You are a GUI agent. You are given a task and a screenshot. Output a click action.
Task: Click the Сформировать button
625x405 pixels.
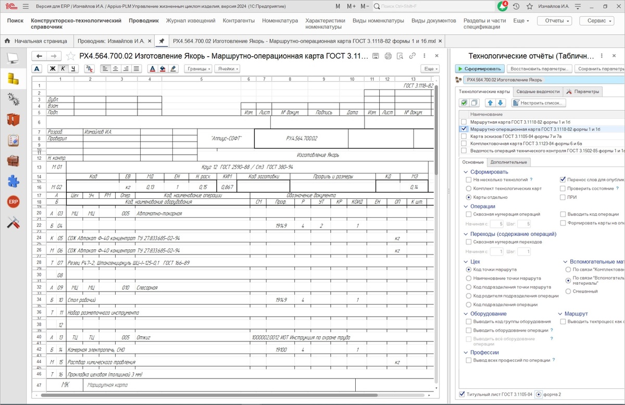(480, 69)
